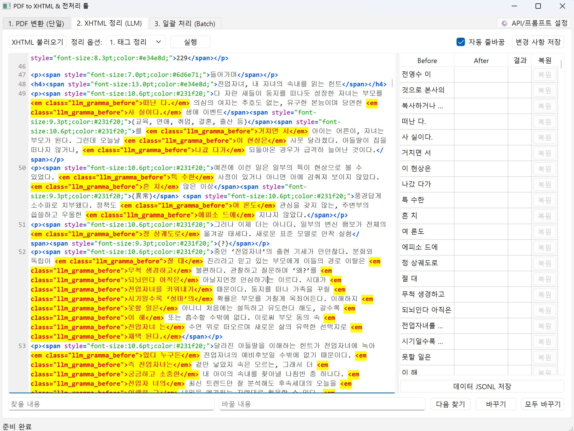Click the Before column header
The height and width of the screenshot is (431, 574).
(x=427, y=61)
